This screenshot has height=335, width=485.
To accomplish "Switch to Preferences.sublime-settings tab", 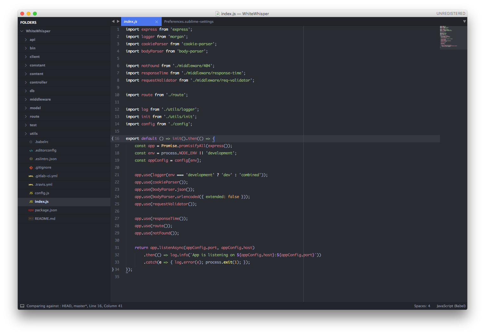I will click(x=189, y=22).
